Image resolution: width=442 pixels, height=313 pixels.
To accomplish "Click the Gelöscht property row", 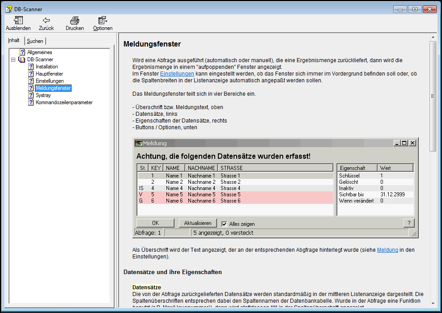I will point(375,182).
